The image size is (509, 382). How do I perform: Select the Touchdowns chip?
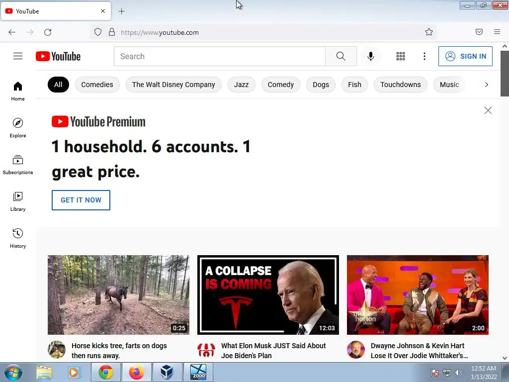coord(401,85)
